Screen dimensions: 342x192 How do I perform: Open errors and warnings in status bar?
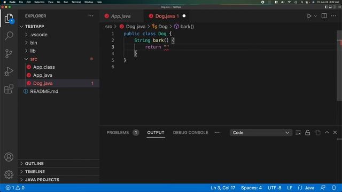pos(15,188)
